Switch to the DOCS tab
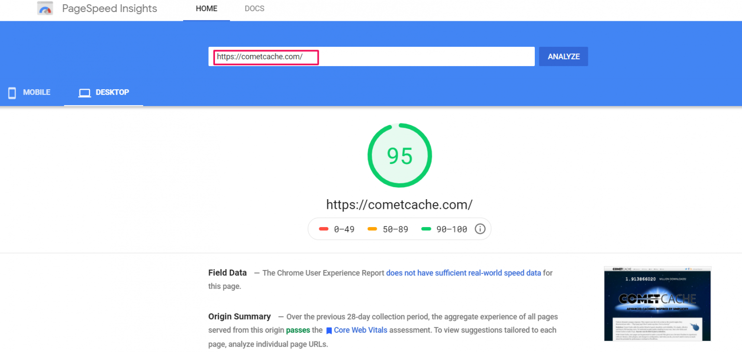Image resolution: width=742 pixels, height=352 pixels. 254,8
